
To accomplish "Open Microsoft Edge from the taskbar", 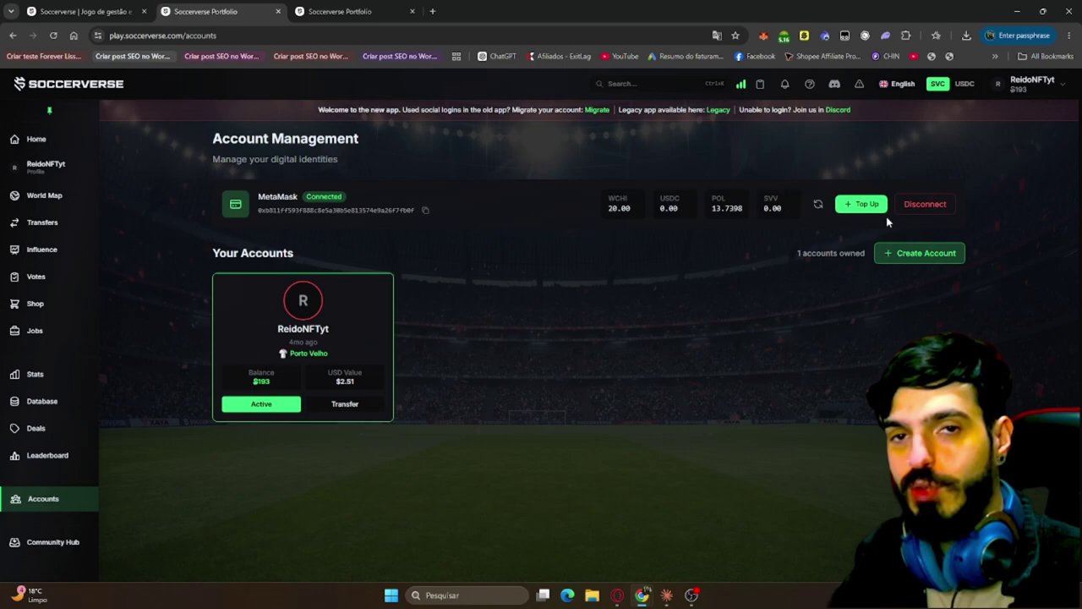I will pos(567,595).
